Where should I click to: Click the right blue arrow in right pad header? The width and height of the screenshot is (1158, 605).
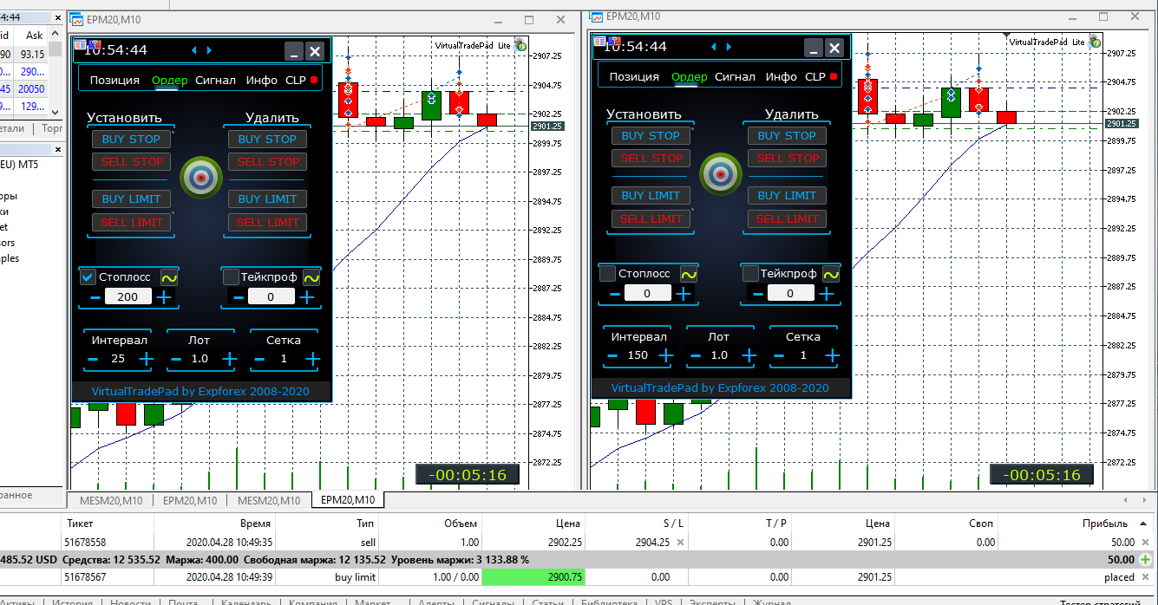pos(729,47)
